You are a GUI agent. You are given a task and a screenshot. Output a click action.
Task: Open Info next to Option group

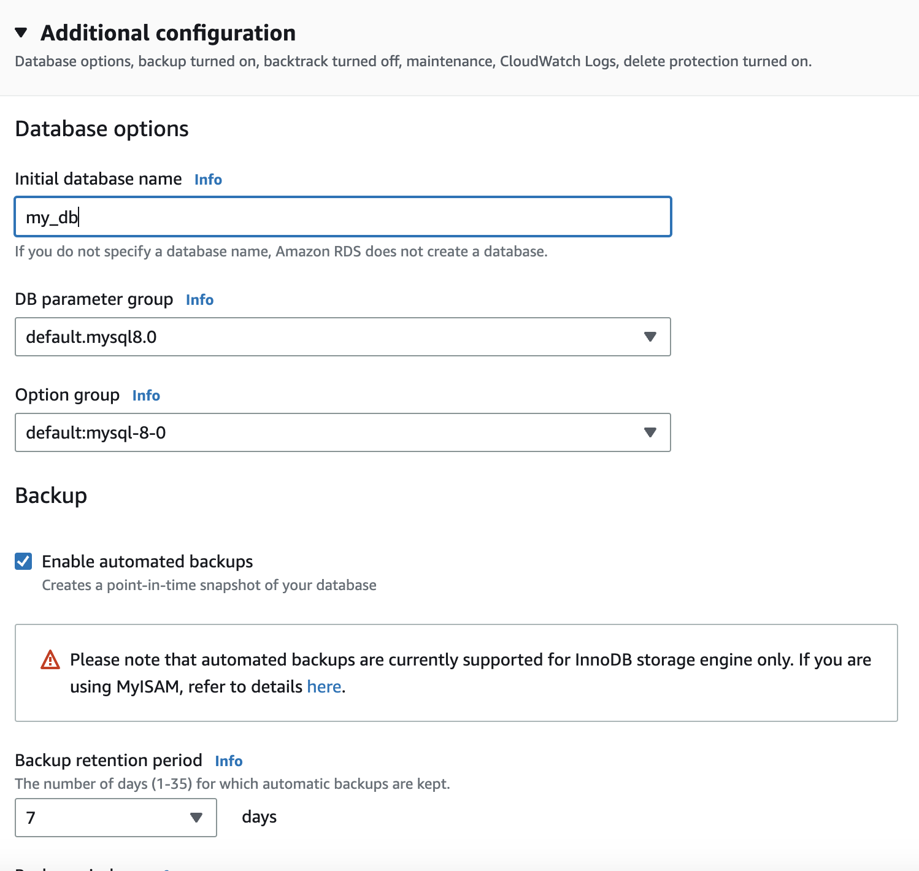click(146, 396)
